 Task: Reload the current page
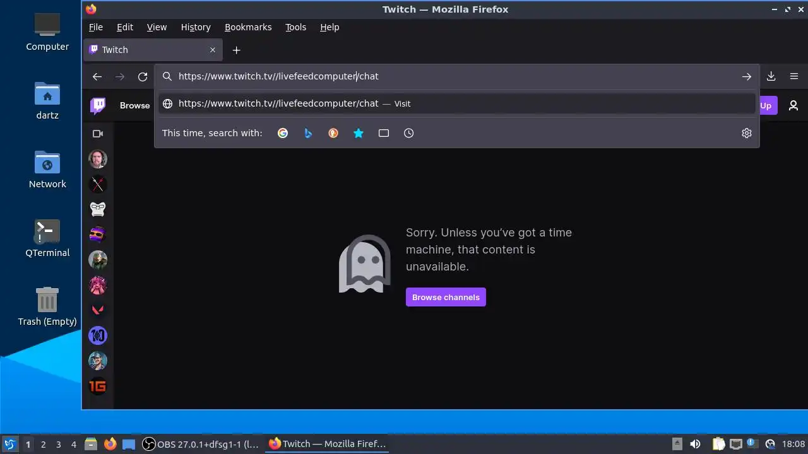click(x=143, y=76)
